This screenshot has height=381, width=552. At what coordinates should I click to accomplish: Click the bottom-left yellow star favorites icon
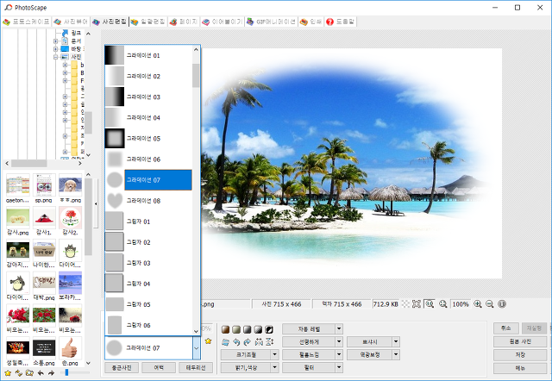pyautogui.click(x=8, y=373)
